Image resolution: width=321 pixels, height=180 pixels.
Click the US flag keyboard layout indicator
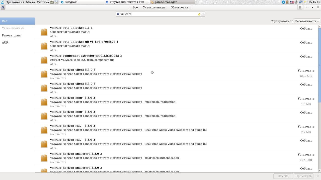292,2
